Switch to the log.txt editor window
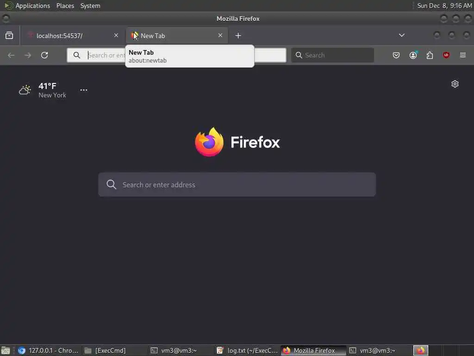The width and height of the screenshot is (474, 356). [247, 350]
